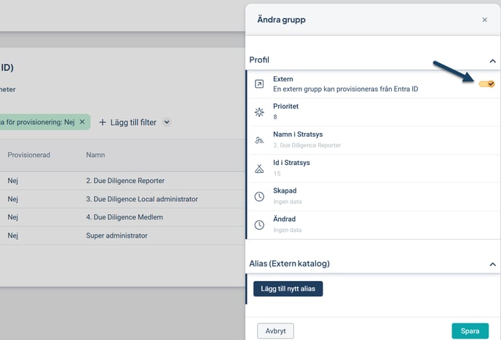Click the plus icon for Lägg till filter

pos(103,122)
